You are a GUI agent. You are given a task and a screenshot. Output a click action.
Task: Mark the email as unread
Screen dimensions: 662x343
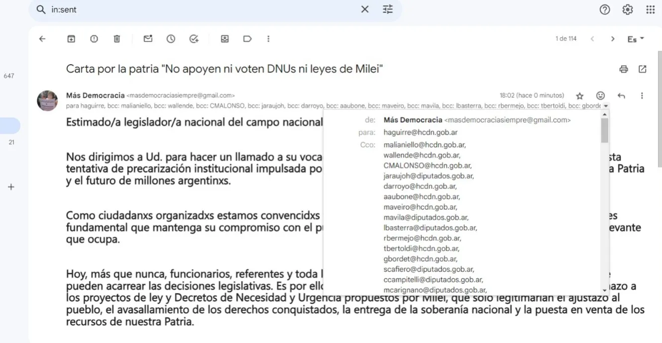(x=148, y=39)
